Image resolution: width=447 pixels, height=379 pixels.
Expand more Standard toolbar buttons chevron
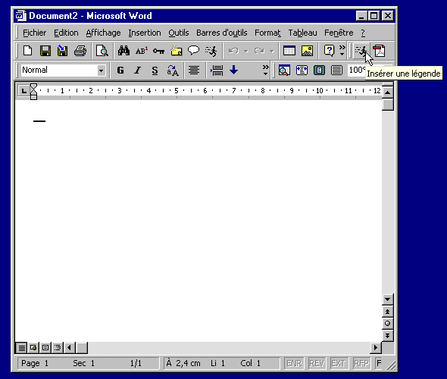(x=342, y=51)
